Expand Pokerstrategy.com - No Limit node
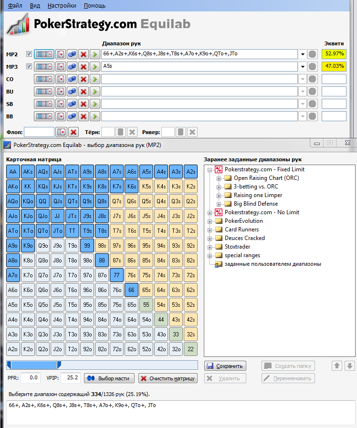Image resolution: width=357 pixels, height=428 pixels. [x=210, y=213]
